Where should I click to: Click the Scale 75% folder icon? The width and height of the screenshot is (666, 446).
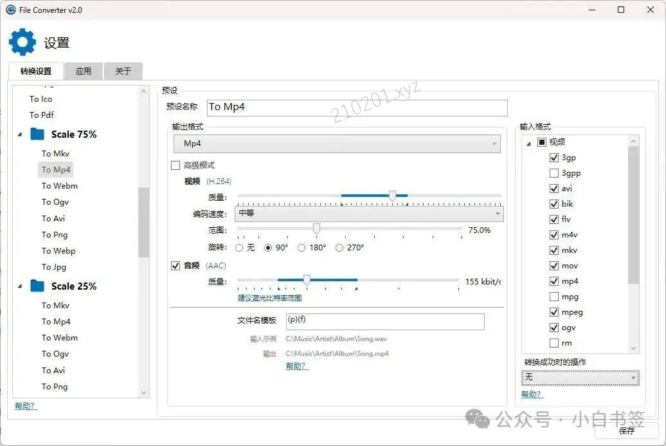point(37,134)
